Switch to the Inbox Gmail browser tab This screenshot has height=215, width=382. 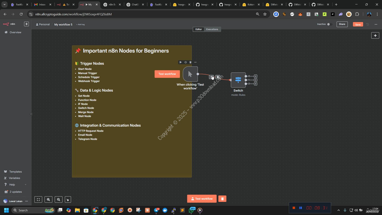click(x=42, y=4)
